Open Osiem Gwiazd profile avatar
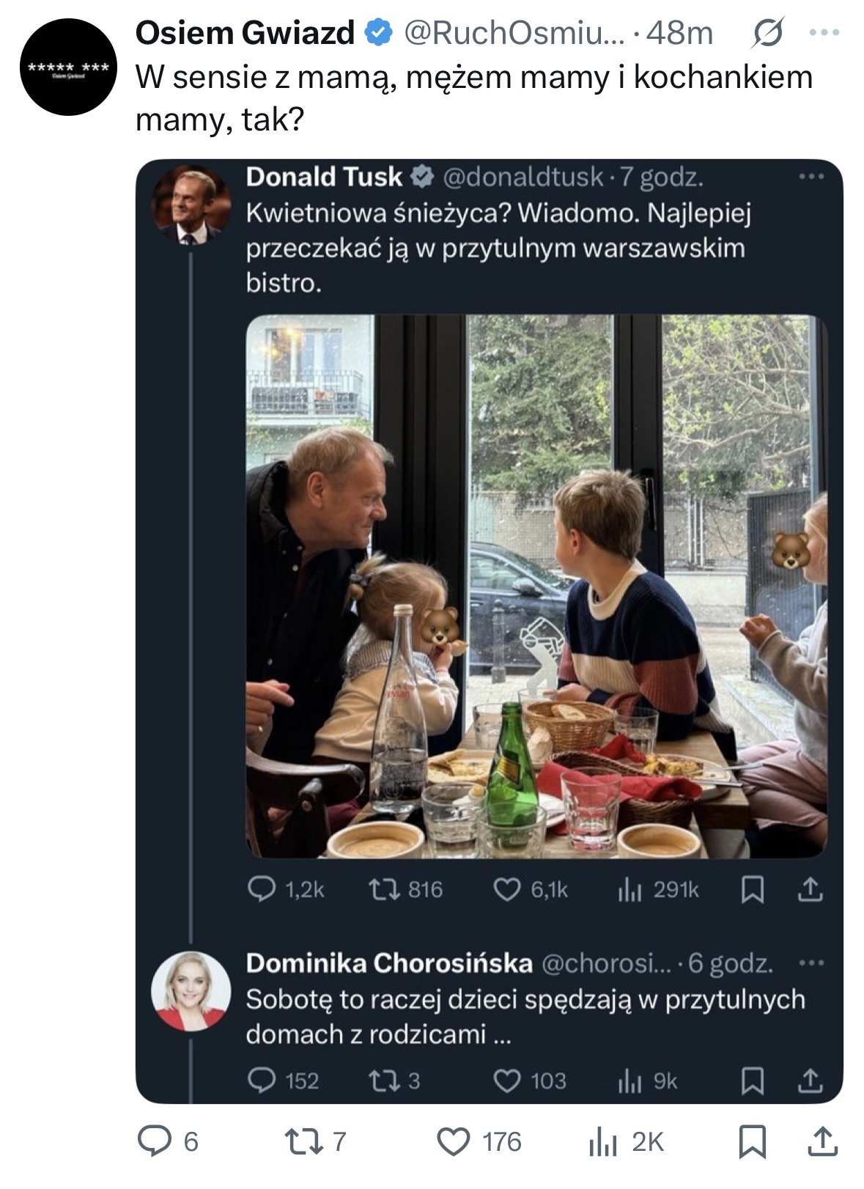 tap(68, 67)
